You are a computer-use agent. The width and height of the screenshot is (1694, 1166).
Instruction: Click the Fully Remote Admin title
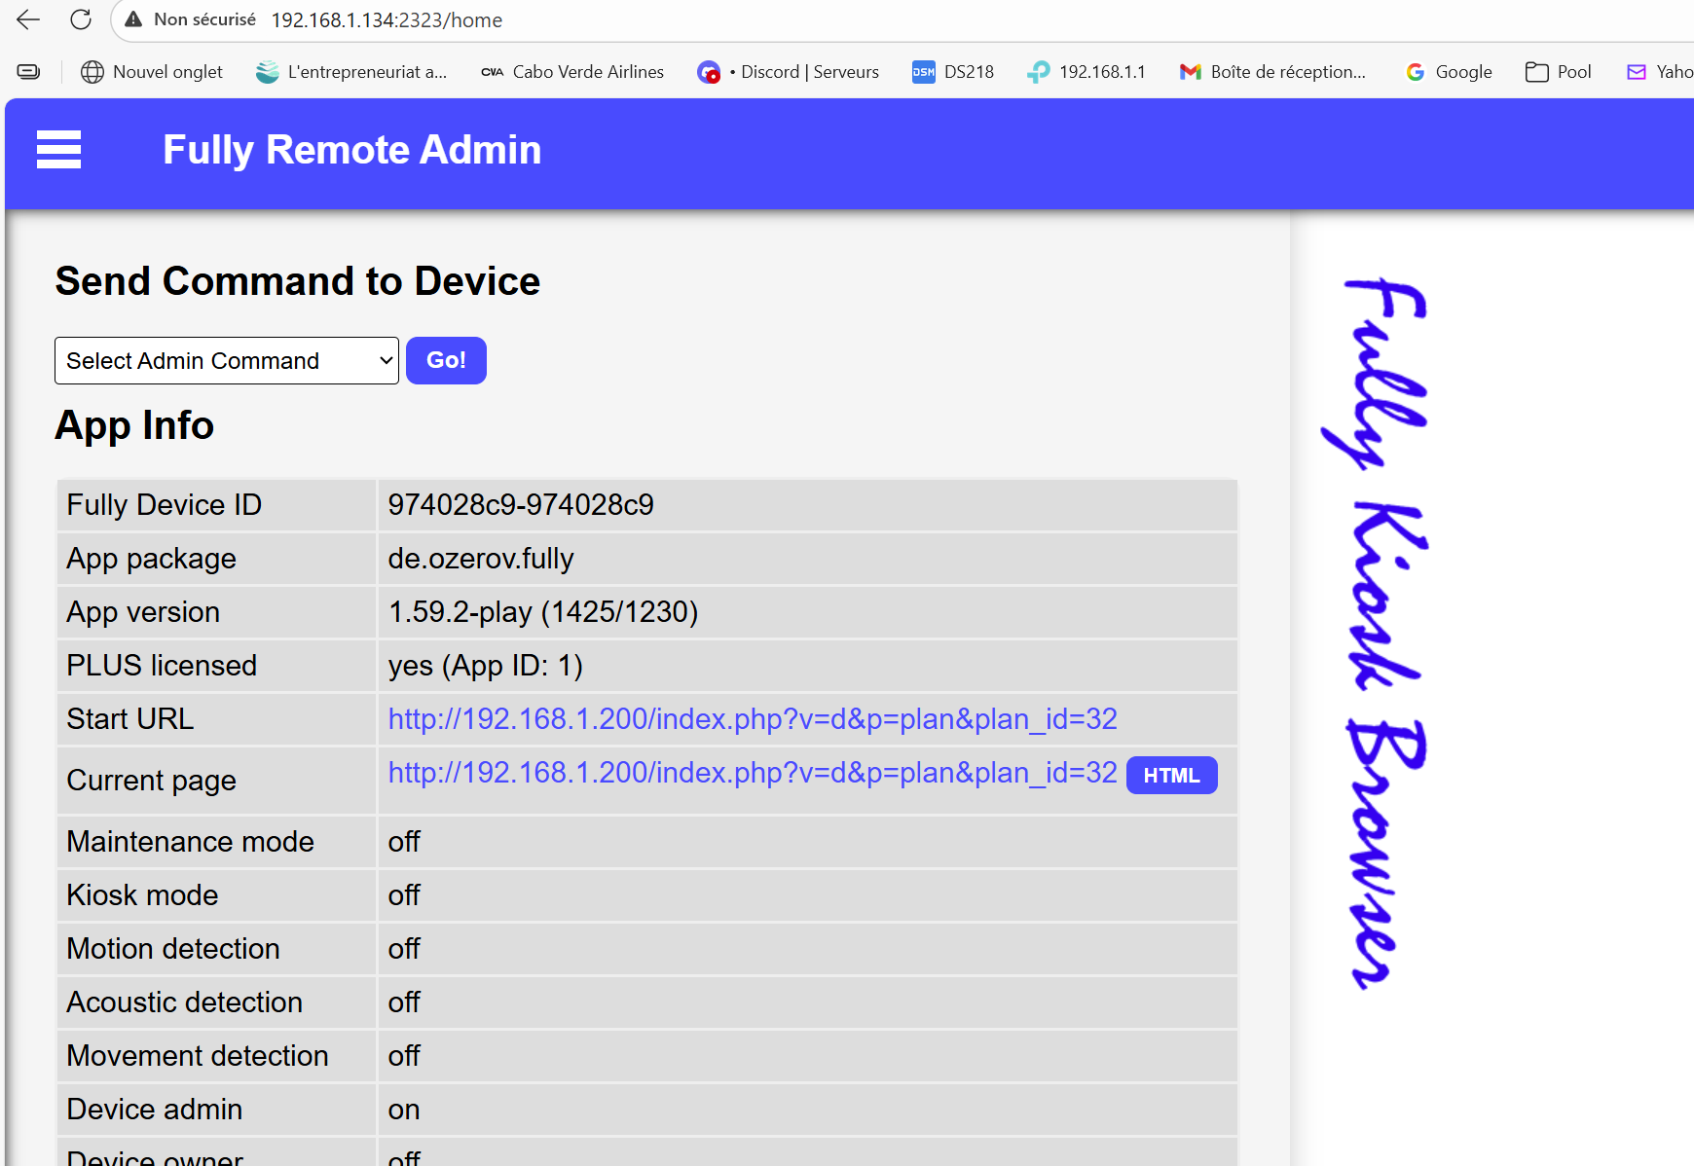point(351,150)
